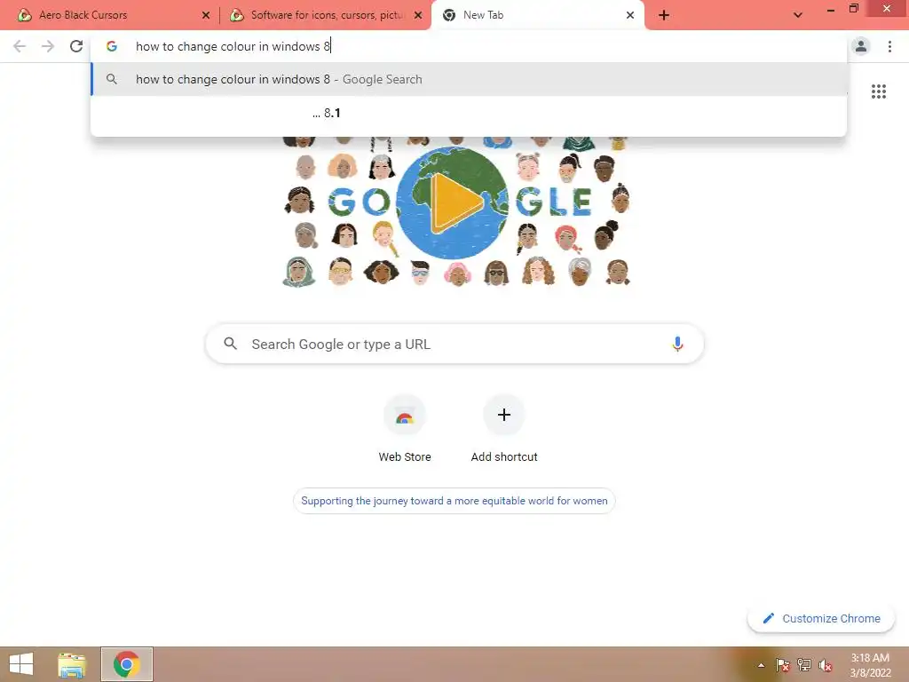The width and height of the screenshot is (909, 682).
Task: Click the browser back arrow
Action: (20, 46)
